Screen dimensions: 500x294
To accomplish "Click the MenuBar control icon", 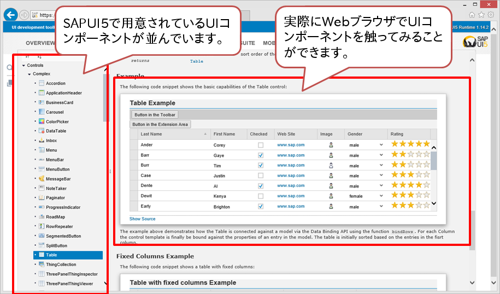I will (42, 160).
